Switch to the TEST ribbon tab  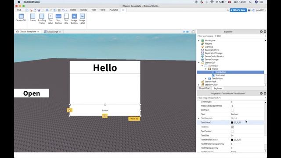94,10
